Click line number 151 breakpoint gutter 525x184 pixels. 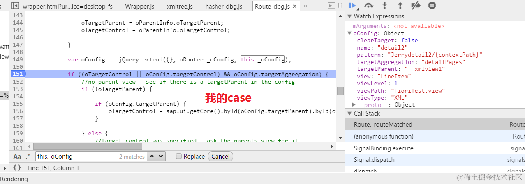pyautogui.click(x=18, y=74)
